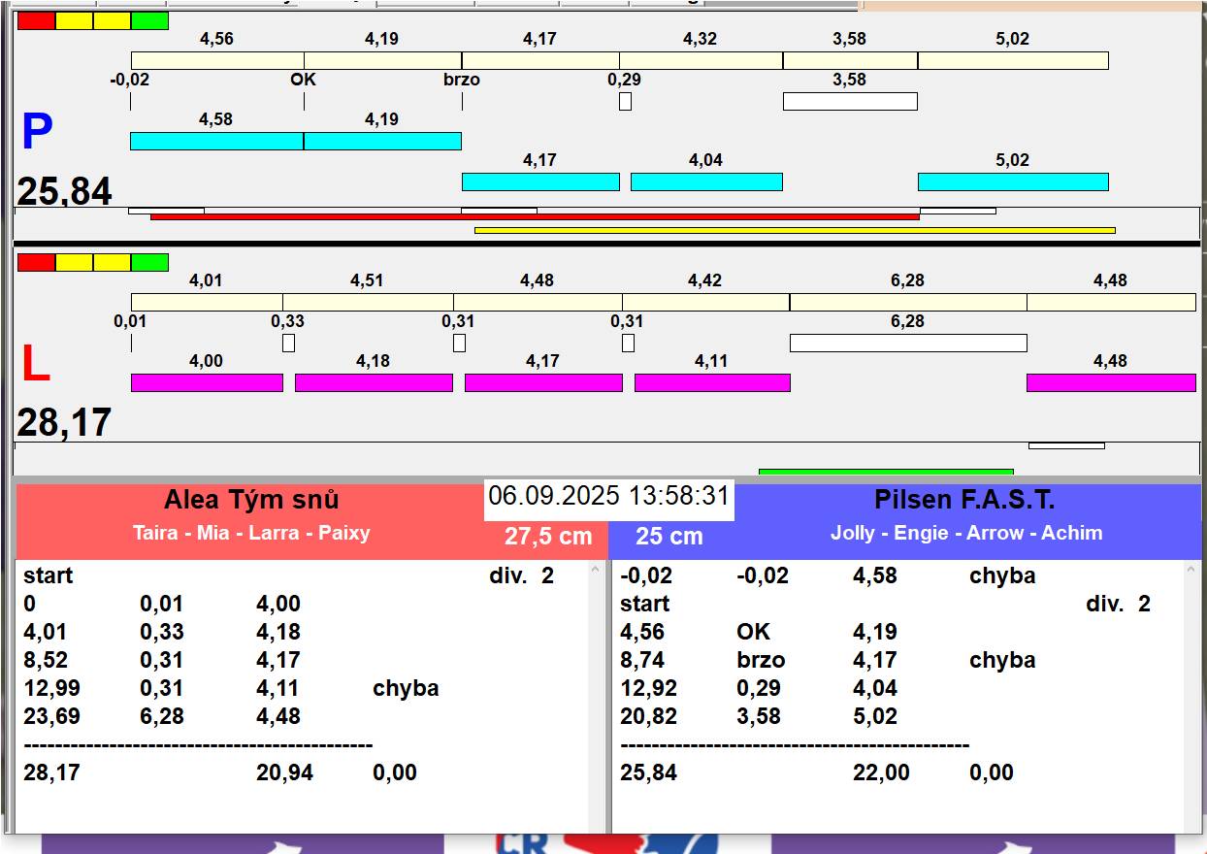Click the 22,00 total in Pilsen table
The width and height of the screenshot is (1207, 854).
click(x=882, y=772)
